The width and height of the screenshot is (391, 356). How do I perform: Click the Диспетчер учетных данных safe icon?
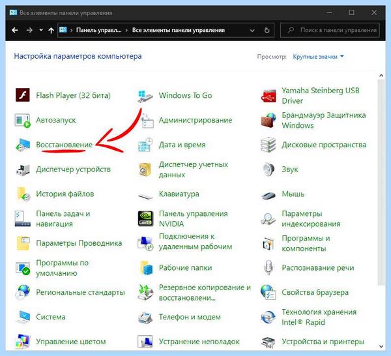tap(145, 170)
